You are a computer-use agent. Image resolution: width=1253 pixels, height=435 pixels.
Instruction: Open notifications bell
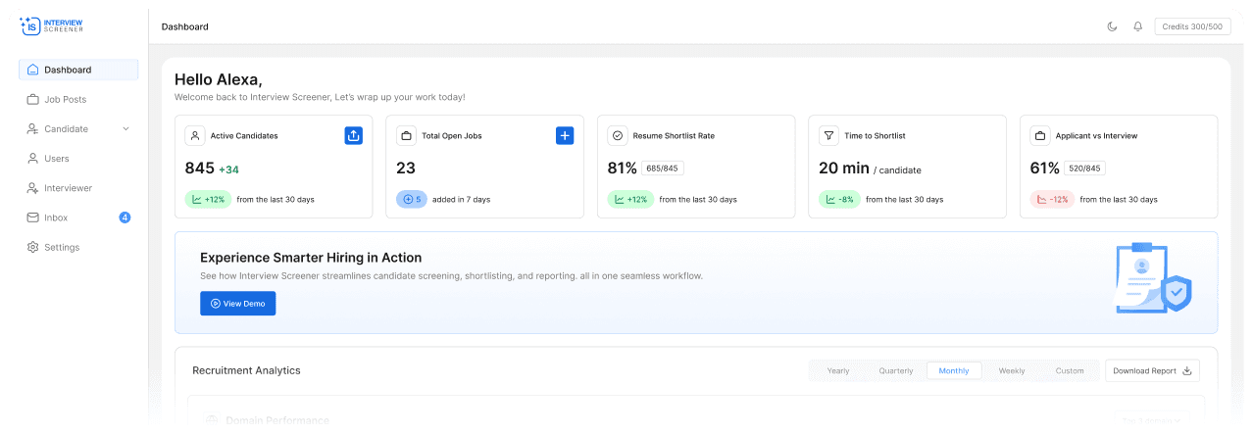coord(1137,26)
